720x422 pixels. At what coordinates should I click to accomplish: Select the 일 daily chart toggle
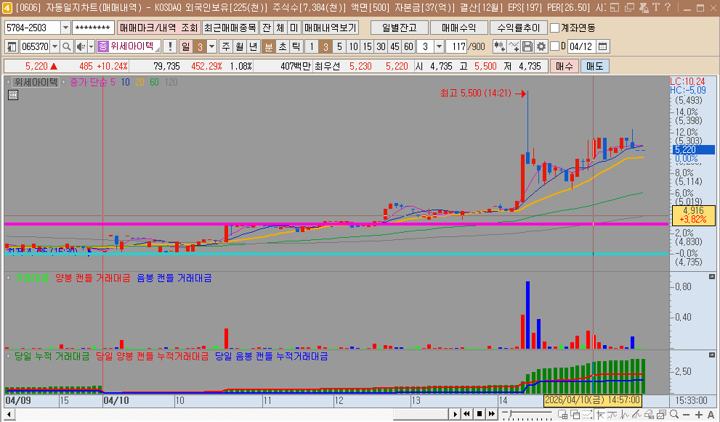tap(185, 46)
